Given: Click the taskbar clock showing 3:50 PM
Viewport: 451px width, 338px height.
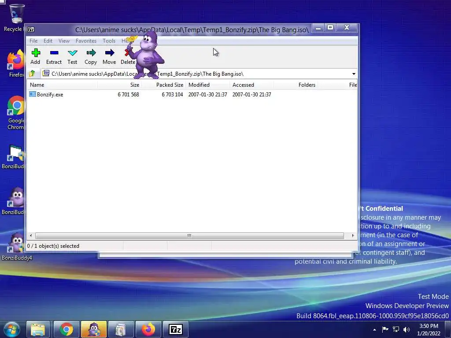Looking at the screenshot, I should (429, 330).
